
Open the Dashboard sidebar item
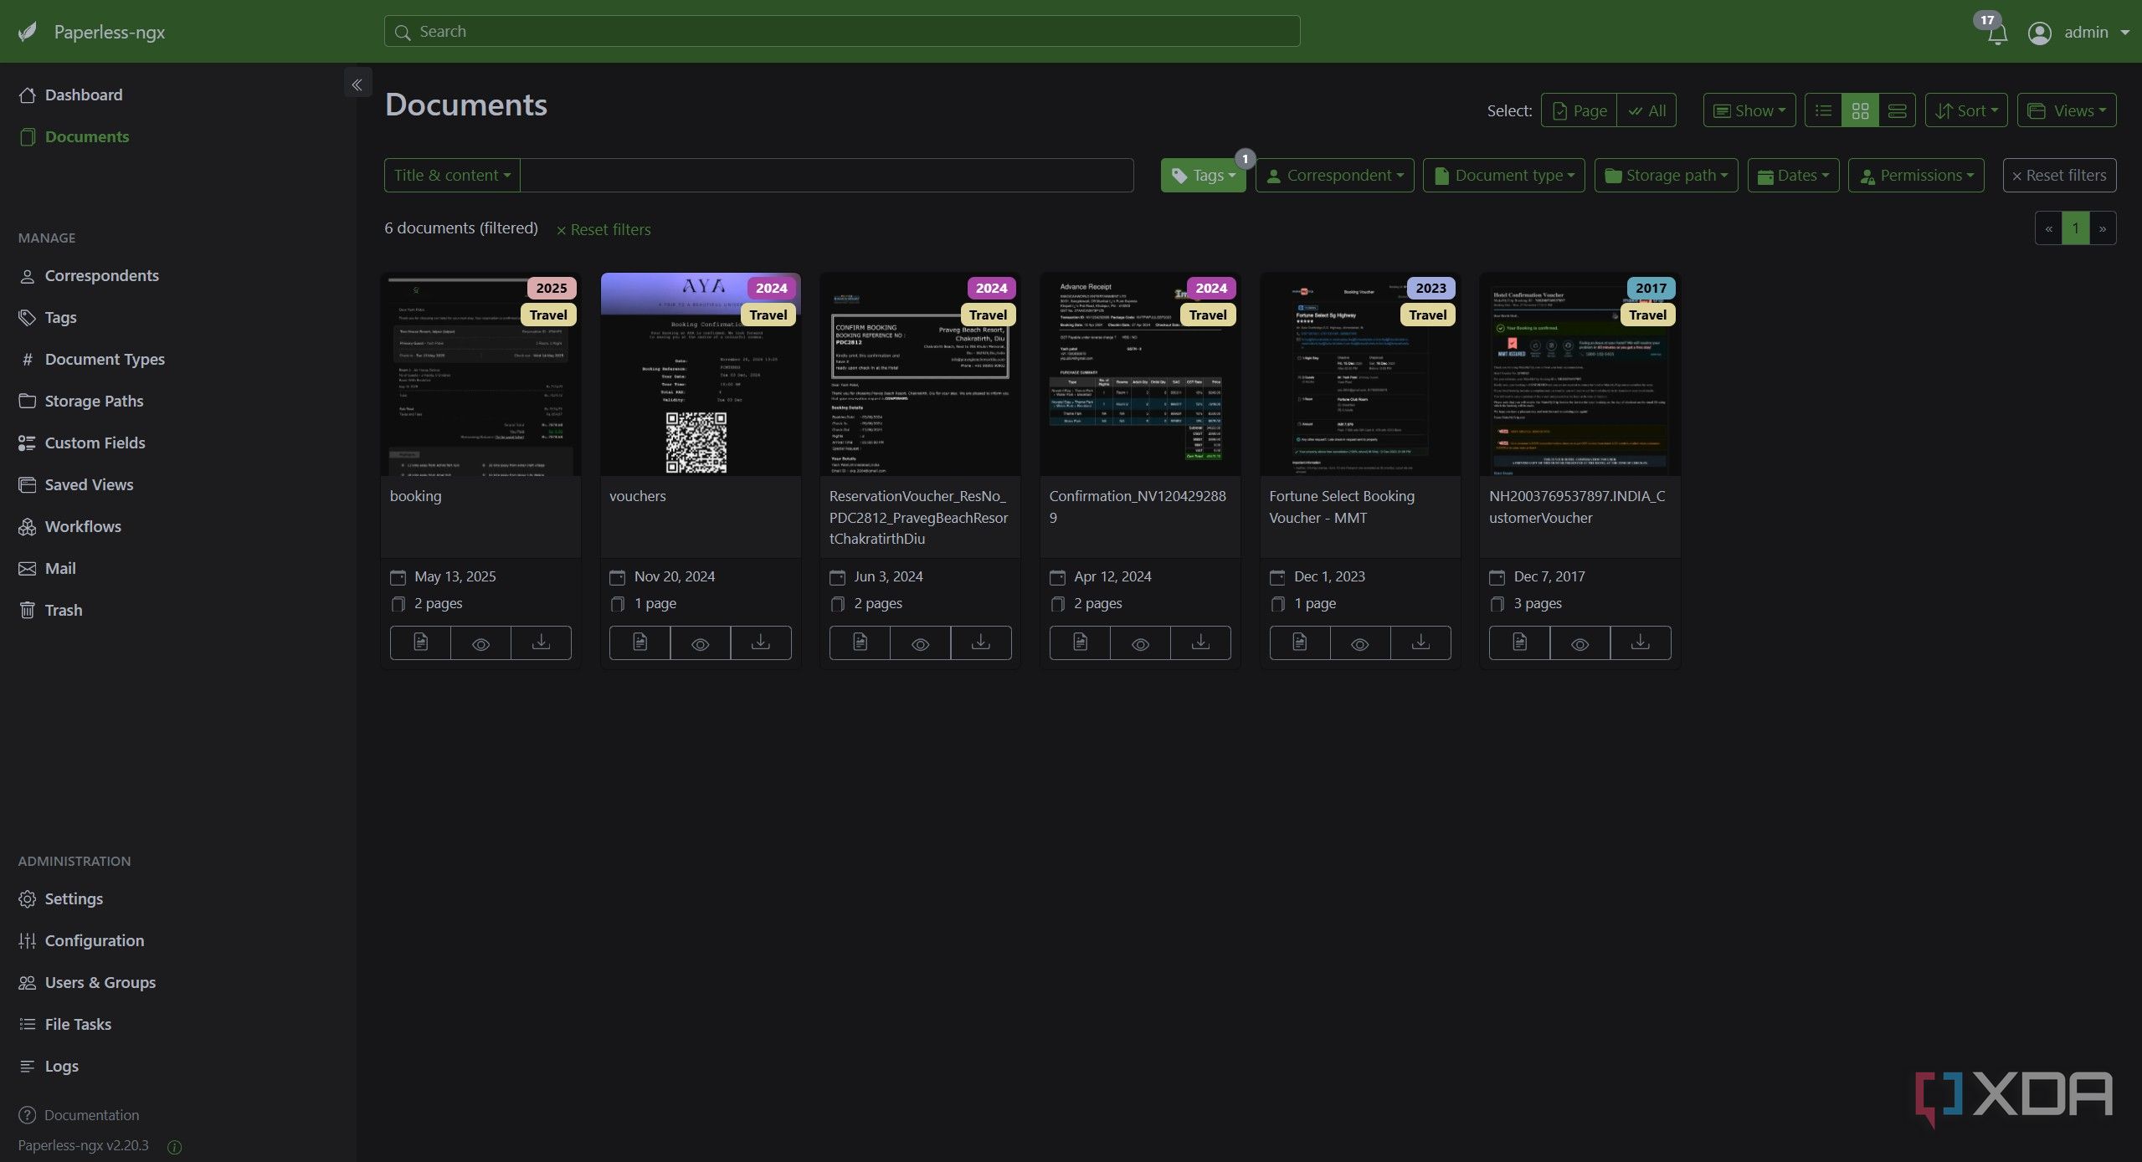(x=83, y=95)
